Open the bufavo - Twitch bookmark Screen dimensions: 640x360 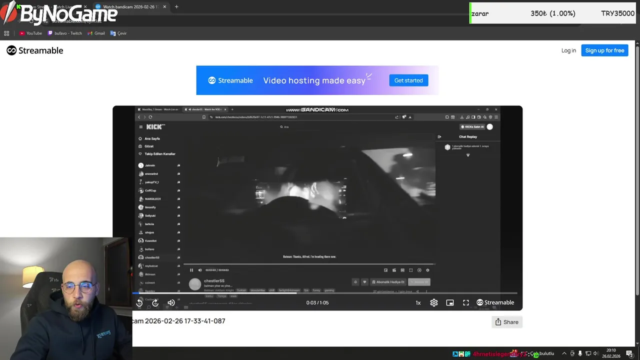65,33
